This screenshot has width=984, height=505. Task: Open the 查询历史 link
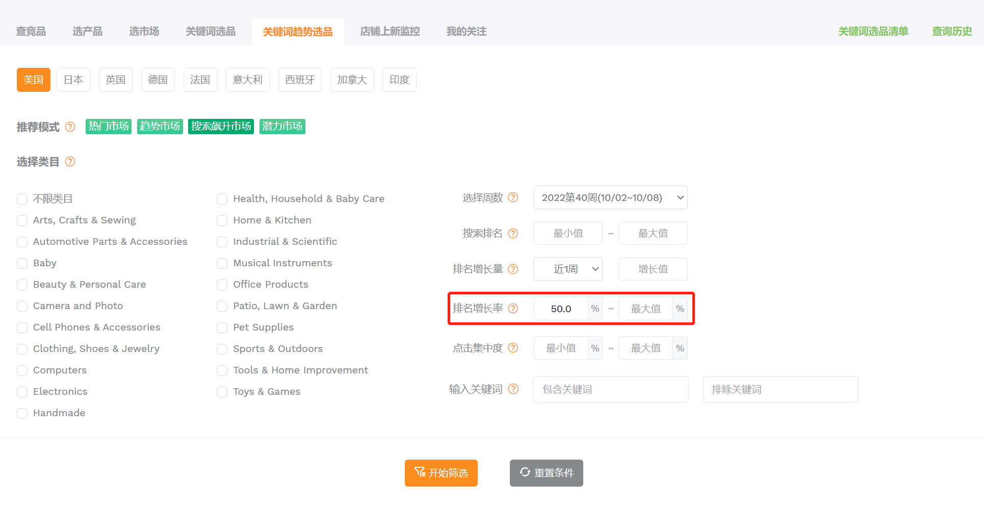(952, 32)
